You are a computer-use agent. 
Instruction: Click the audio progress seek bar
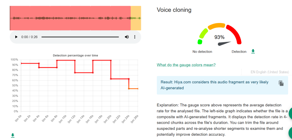coord(80,37)
